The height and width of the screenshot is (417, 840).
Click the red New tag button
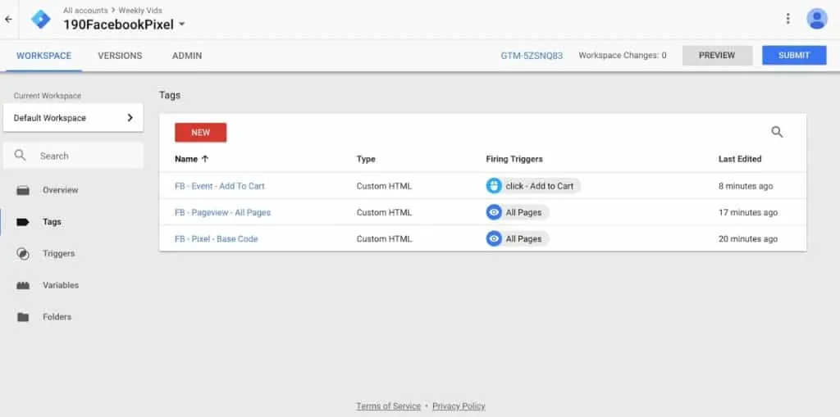point(201,133)
